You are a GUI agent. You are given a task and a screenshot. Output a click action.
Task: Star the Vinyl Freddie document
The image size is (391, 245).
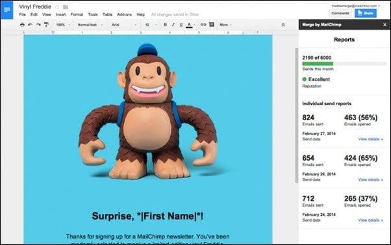(x=57, y=6)
